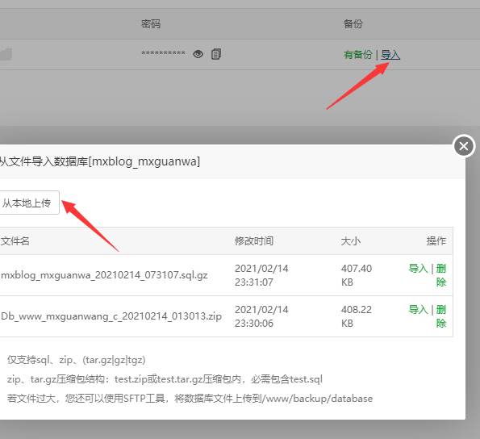Image resolution: width=480 pixels, height=439 pixels.
Task: Delete Db_www_mxguanwang_c_20210214_013013.zip backup
Action: [x=440, y=316]
